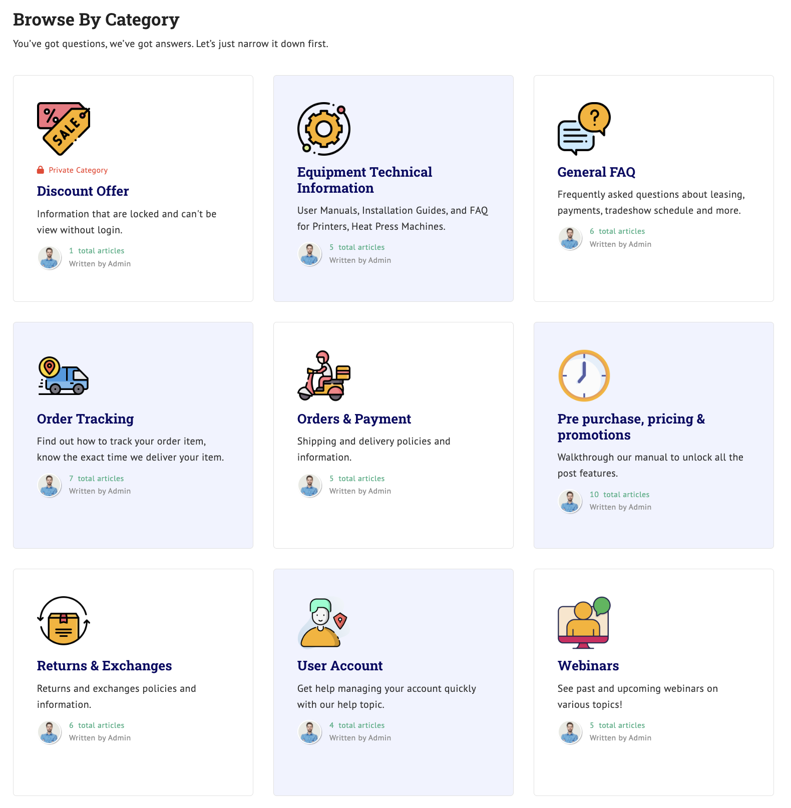Screen dimensions: 791x808
Task: Click the Equipment Technical Information heading
Action: tap(364, 180)
